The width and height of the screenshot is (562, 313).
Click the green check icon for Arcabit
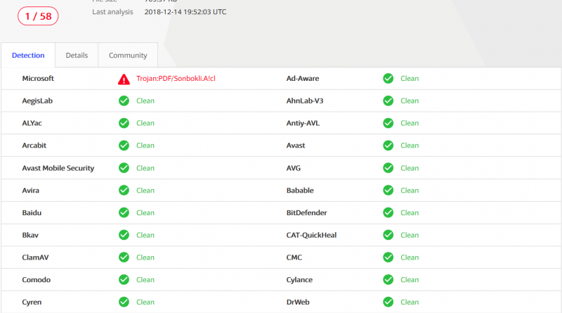[x=124, y=146]
